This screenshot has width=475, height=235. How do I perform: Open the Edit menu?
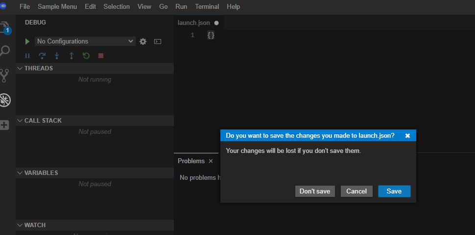point(90,6)
